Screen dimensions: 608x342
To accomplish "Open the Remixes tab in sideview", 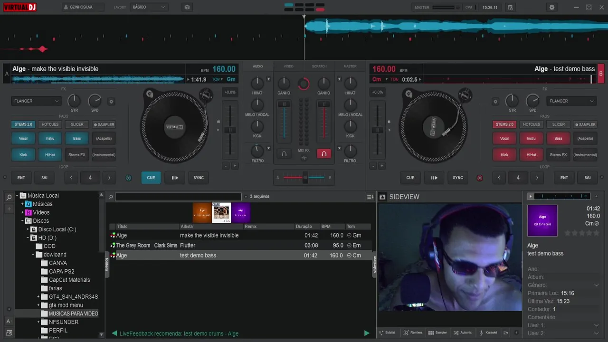I will (413, 332).
